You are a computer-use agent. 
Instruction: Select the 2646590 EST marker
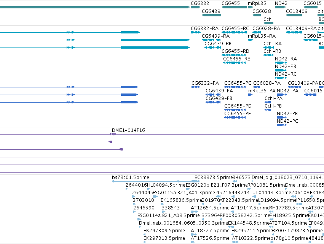tap(134, 212)
